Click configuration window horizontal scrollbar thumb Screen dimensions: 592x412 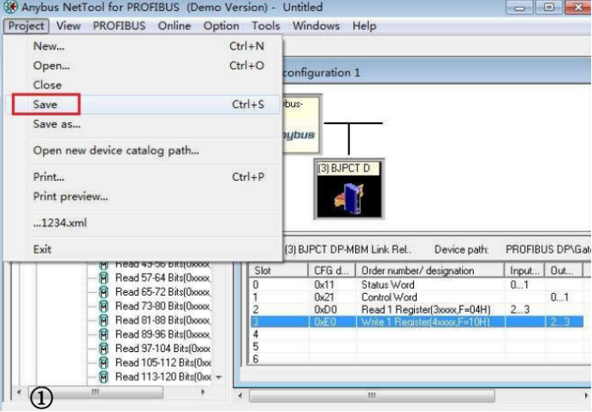click(372, 396)
